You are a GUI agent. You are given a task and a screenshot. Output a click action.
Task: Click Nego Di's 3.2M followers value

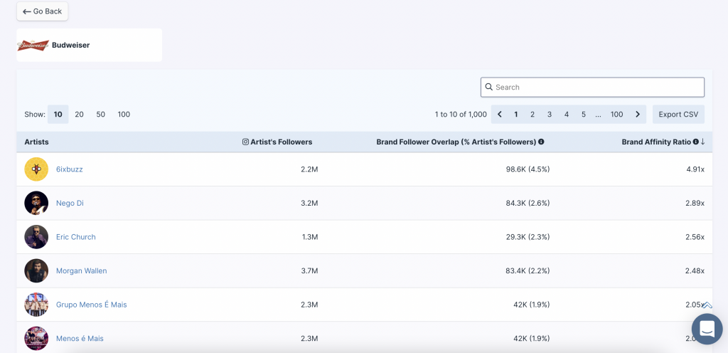[x=309, y=204]
